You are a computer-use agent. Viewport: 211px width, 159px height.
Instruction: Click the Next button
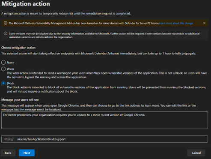[27, 153]
